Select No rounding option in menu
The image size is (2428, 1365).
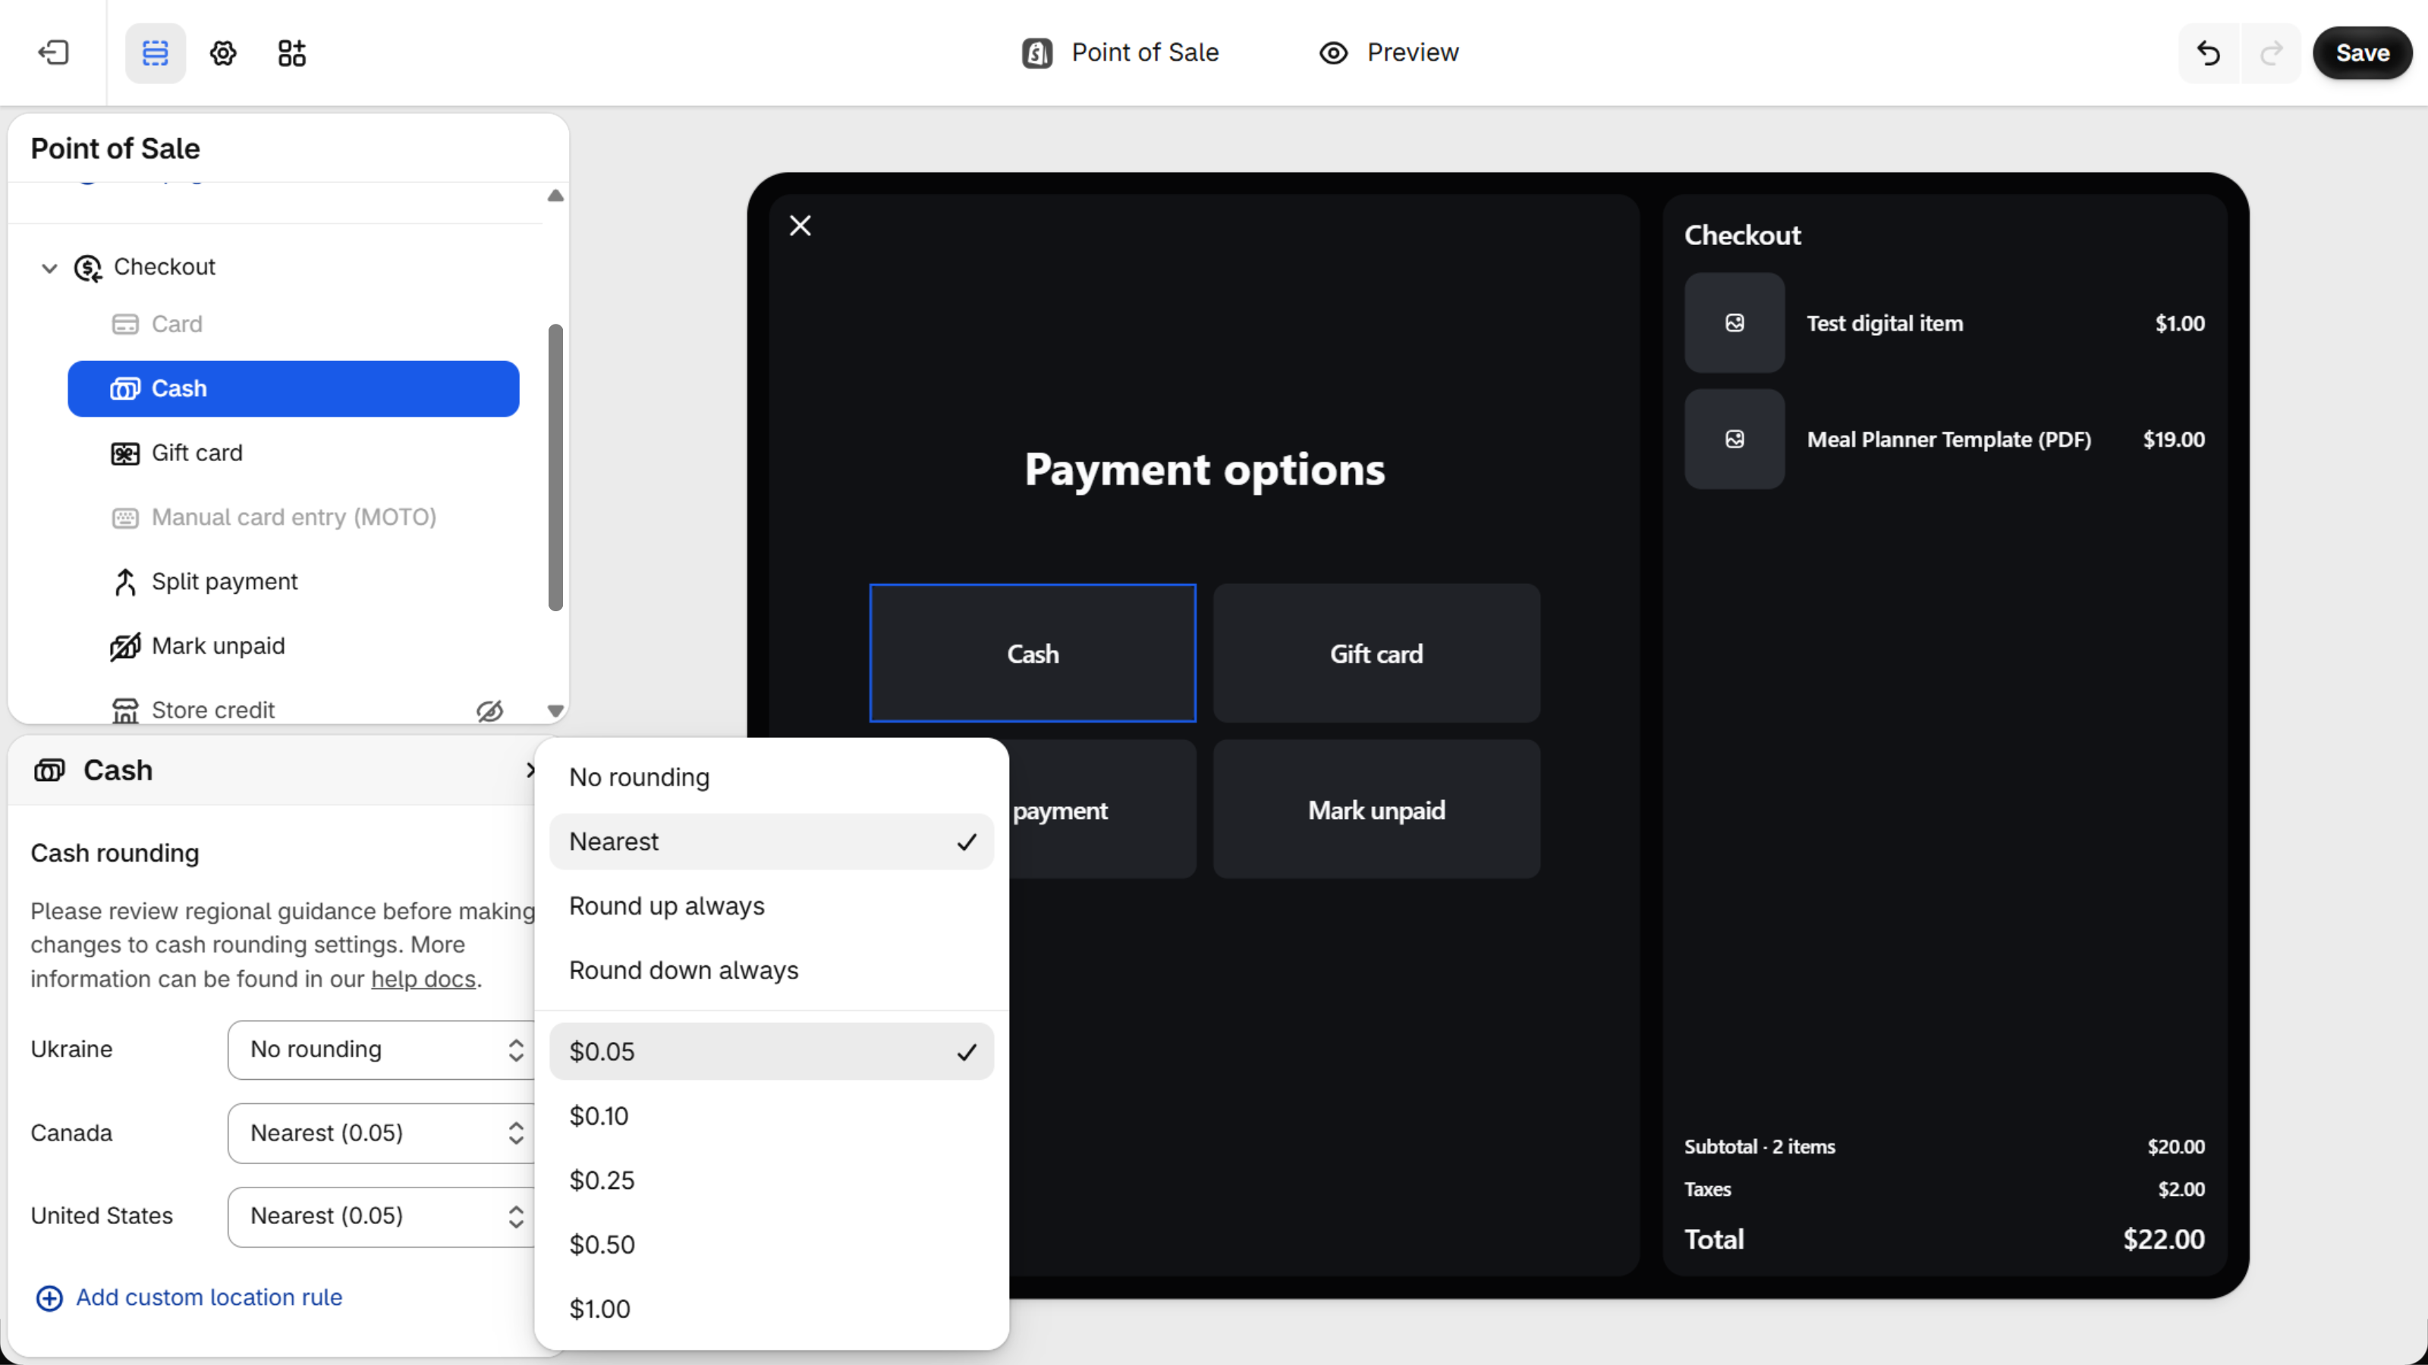coord(771,777)
